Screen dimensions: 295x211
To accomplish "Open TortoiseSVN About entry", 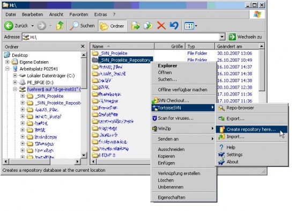I will coord(232,162).
